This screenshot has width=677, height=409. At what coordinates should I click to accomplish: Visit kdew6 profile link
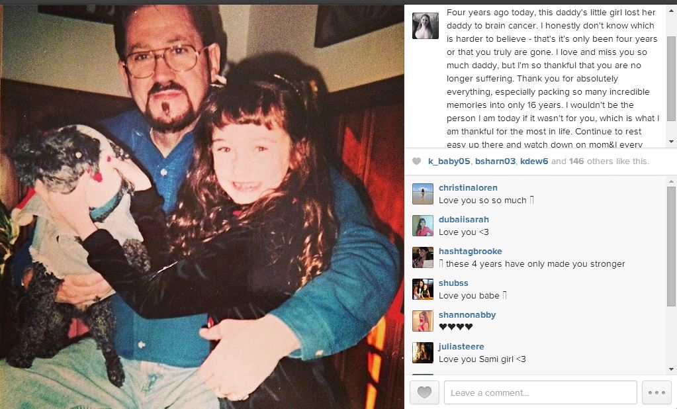[534, 161]
